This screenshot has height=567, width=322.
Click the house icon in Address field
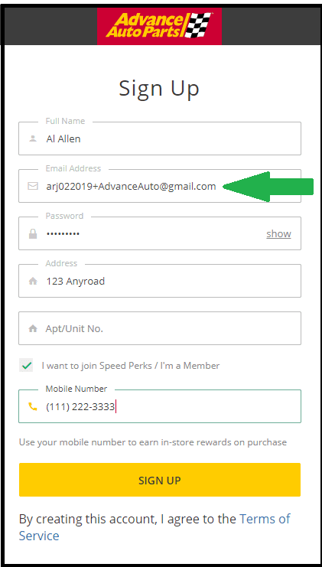[x=33, y=282]
